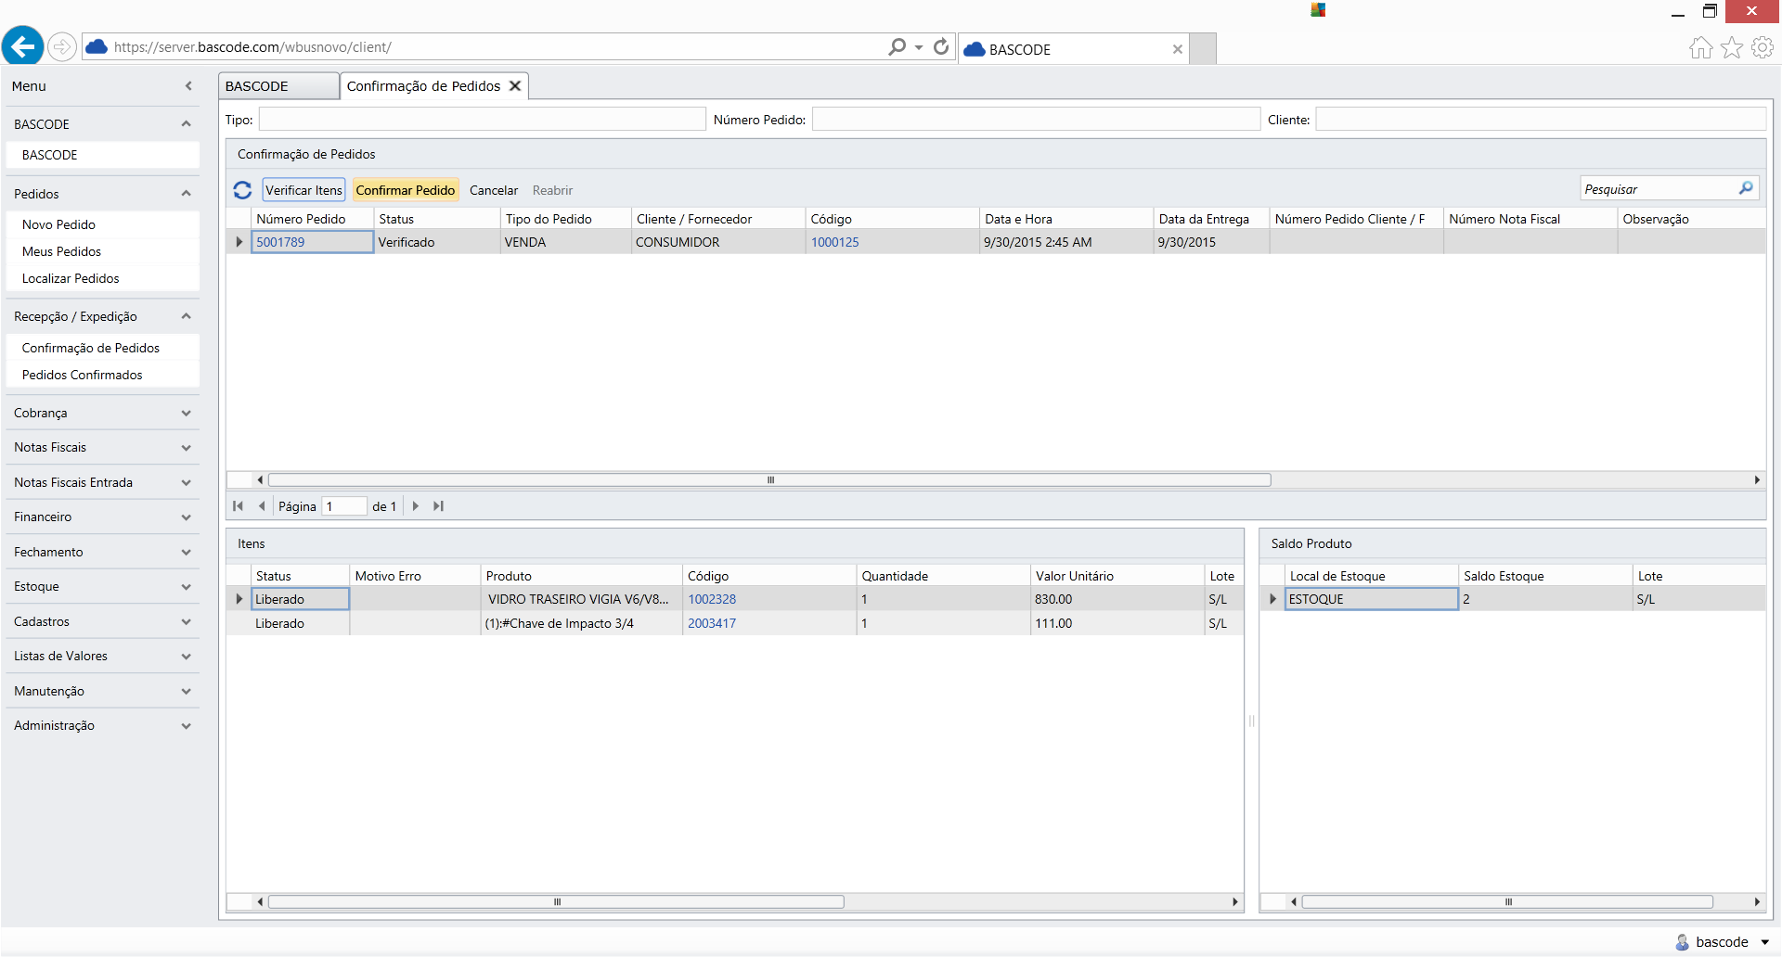Viewport: 1782px width, 957px height.
Task: Click the Reabrir button
Action: tap(552, 190)
